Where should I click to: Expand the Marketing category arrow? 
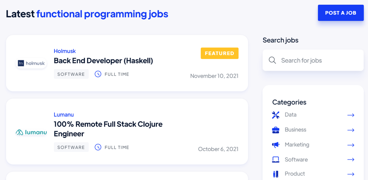(x=351, y=145)
